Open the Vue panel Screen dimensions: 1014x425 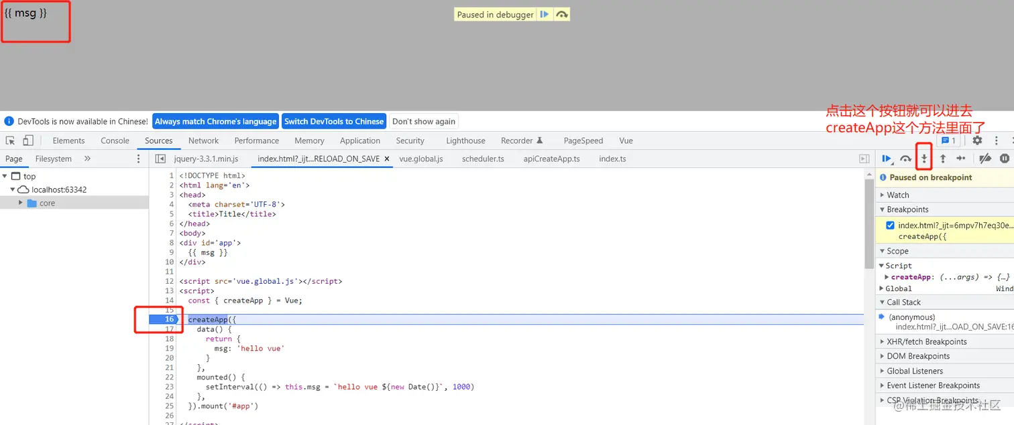(x=626, y=141)
